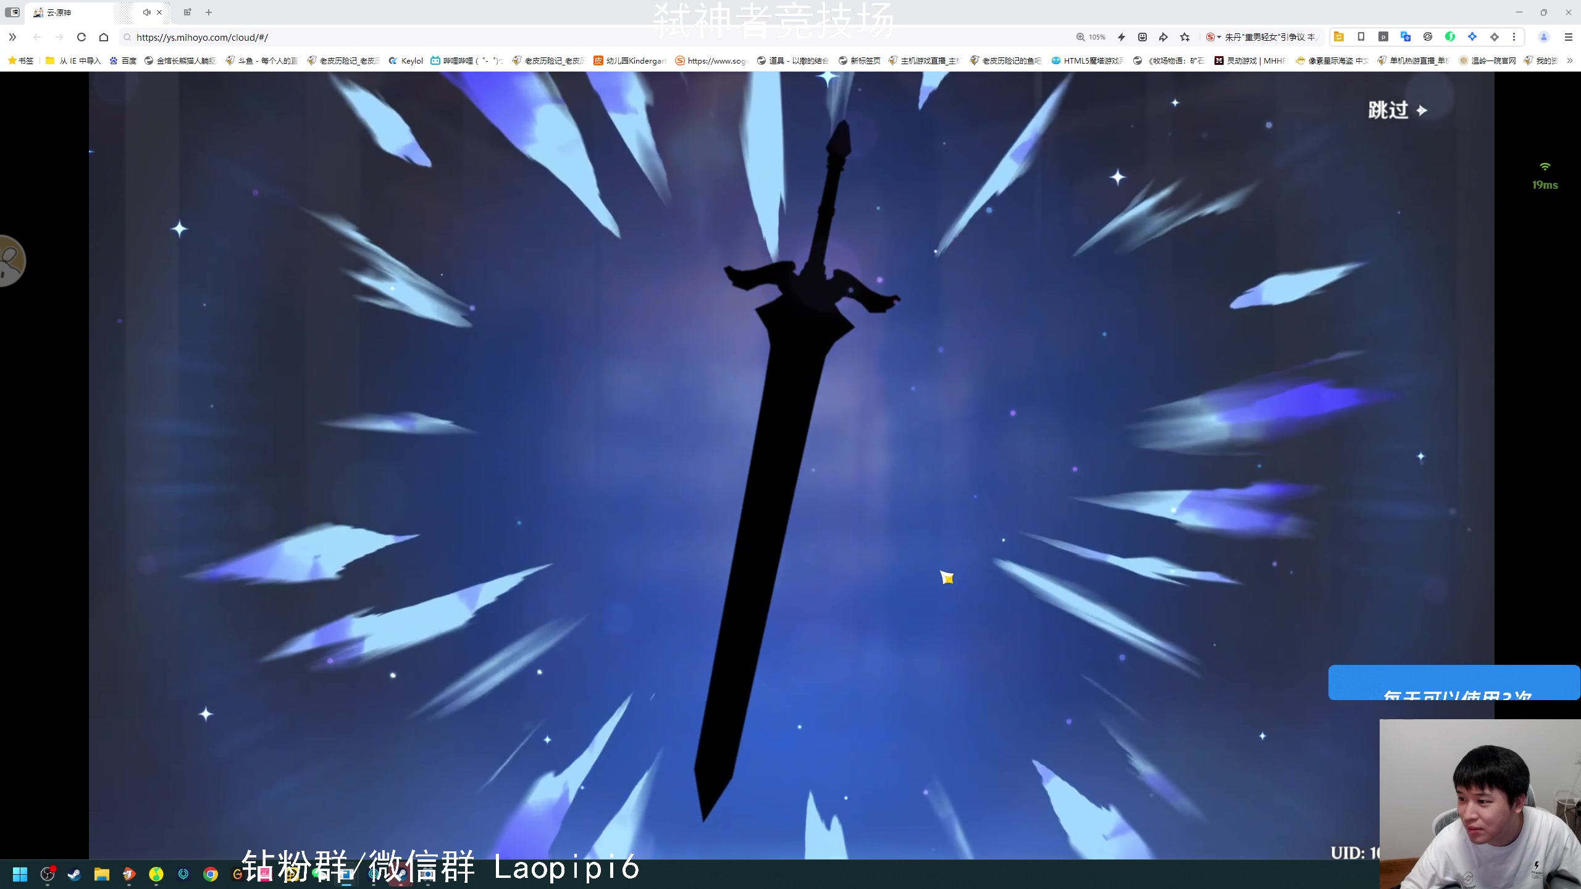The height and width of the screenshot is (889, 1581).
Task: Open Google Chrome from the taskbar
Action: [211, 874]
